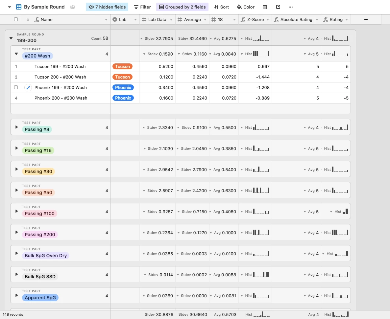Check the Phoenix 199 - #200 Wash row checkbox
This screenshot has width=390, height=319.
[16, 87]
